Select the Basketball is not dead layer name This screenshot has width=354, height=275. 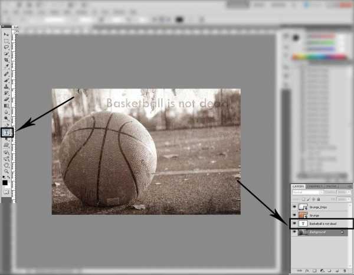click(x=323, y=224)
